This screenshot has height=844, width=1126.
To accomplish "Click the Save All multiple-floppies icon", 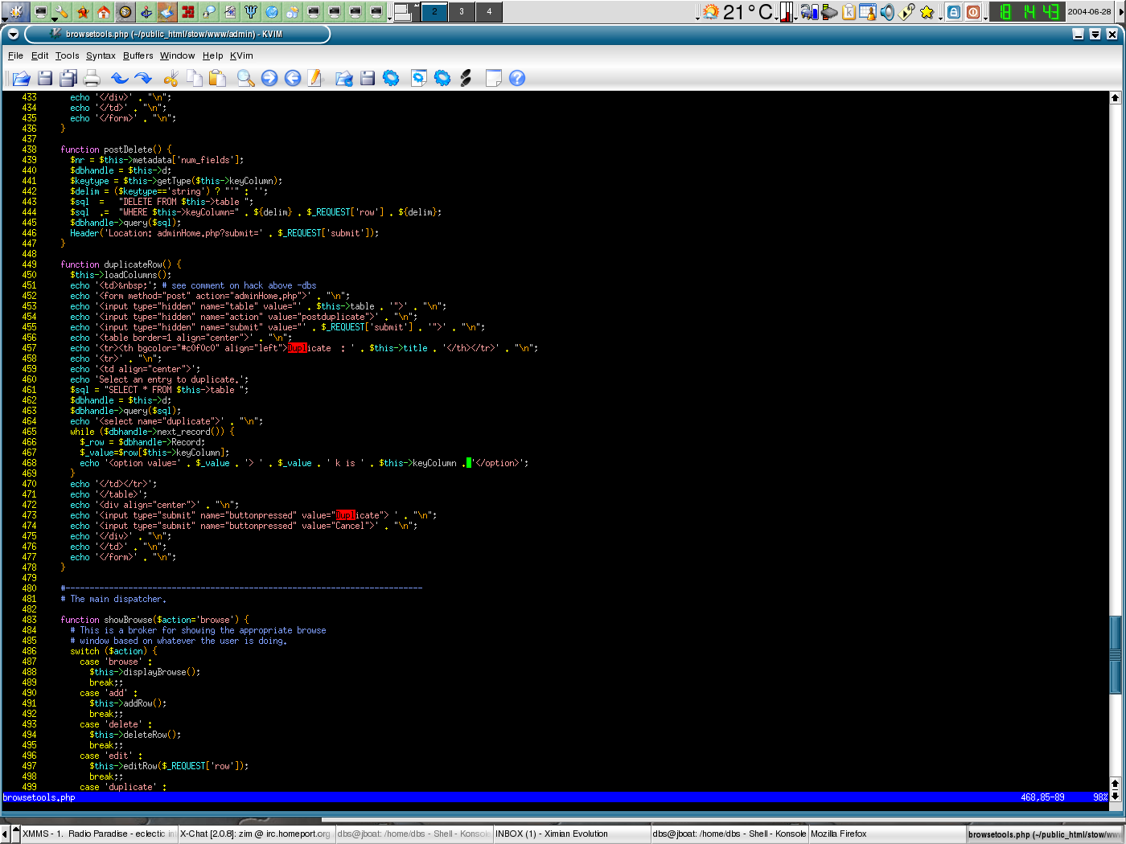I will [x=68, y=78].
